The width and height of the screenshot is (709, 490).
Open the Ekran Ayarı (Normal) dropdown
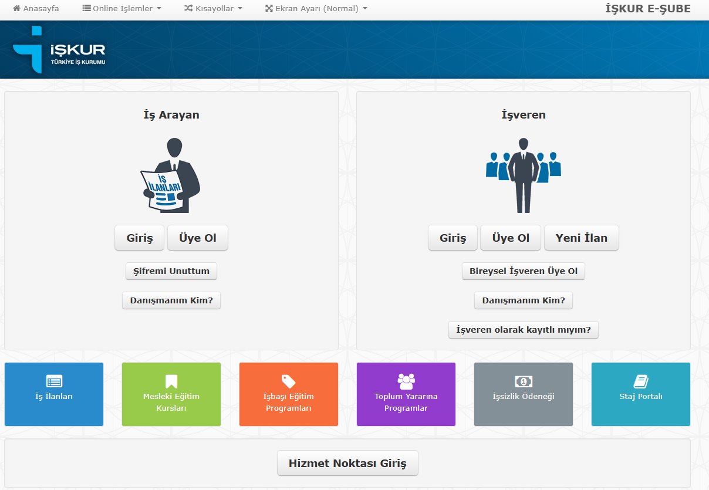click(316, 9)
